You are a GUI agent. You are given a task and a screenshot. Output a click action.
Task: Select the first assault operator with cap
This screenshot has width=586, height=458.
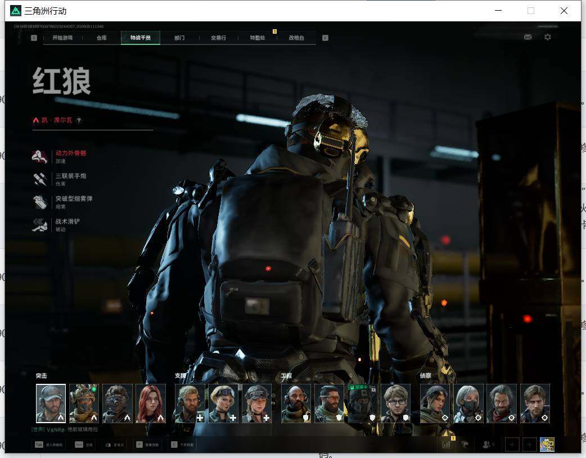(51, 403)
